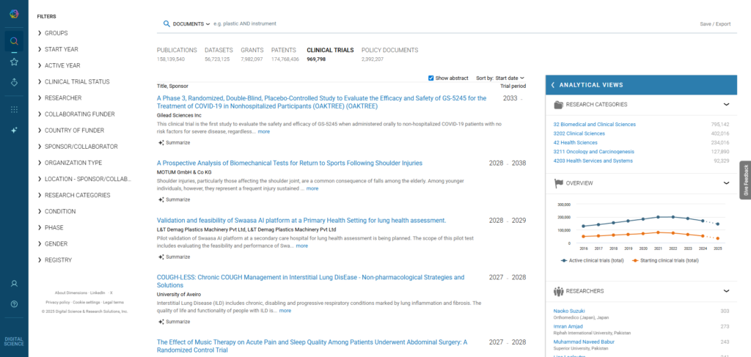Viewport: 751px width, 357px height.
Task: Open favorites star icon in sidebar
Action: 14,62
